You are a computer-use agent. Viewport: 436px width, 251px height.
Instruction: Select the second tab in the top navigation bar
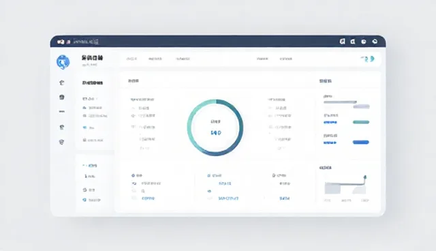click(155, 59)
